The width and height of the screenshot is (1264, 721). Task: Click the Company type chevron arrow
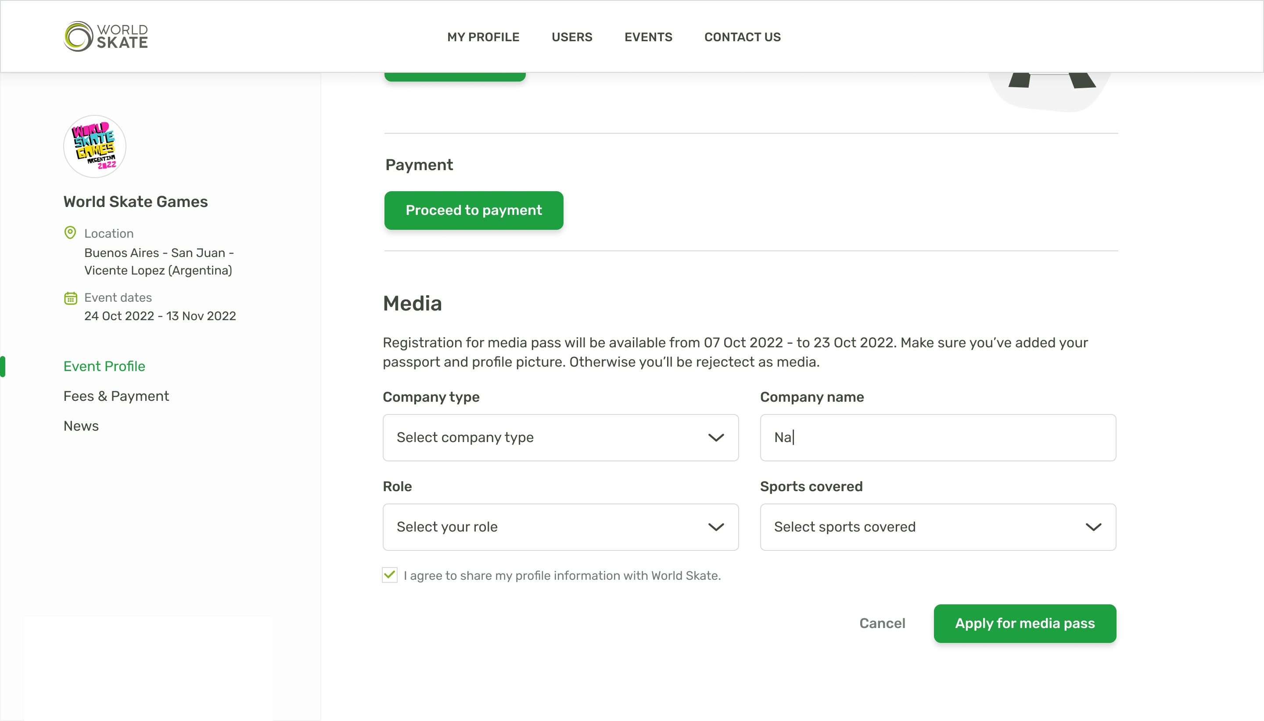click(x=715, y=438)
